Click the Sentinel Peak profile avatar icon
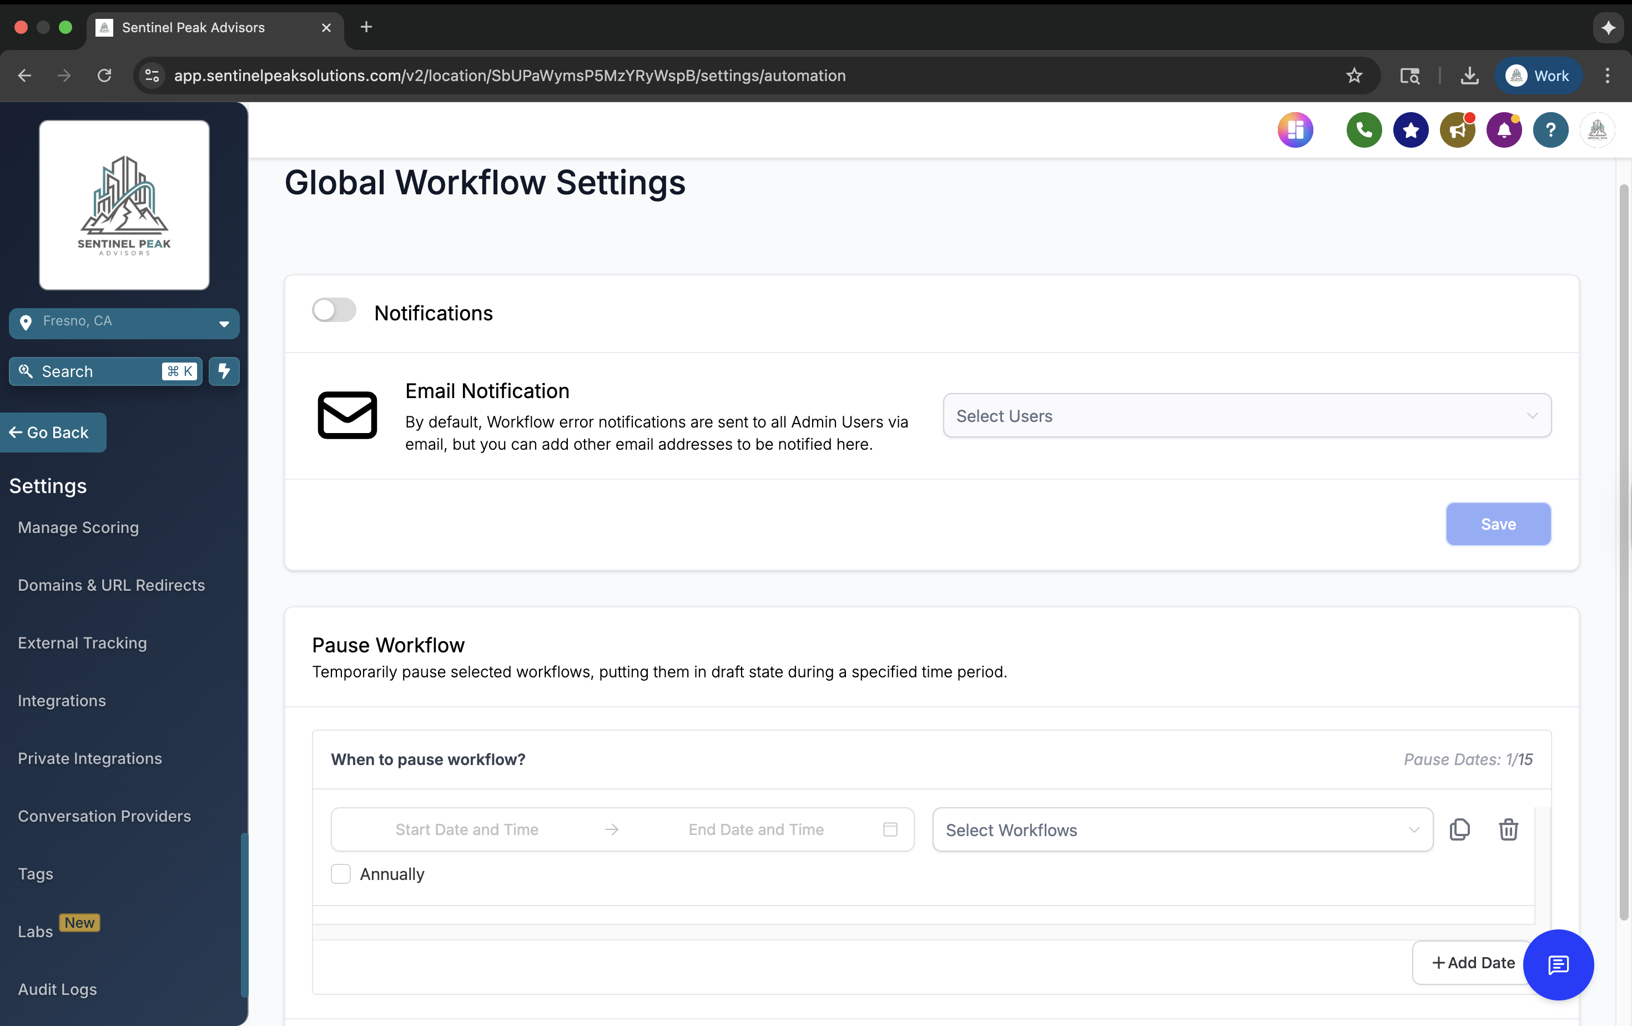The height and width of the screenshot is (1026, 1632). click(x=1598, y=129)
